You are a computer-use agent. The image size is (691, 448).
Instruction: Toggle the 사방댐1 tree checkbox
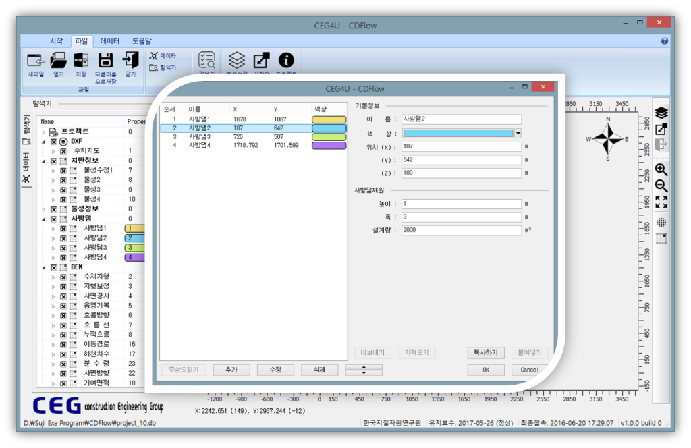pos(63,229)
